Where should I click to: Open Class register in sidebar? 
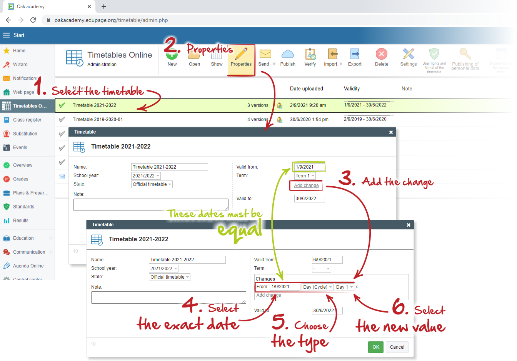pos(27,120)
